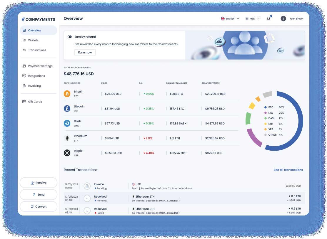Click the Payment Settings icon
Image resolution: width=327 pixels, height=239 pixels.
point(24,66)
